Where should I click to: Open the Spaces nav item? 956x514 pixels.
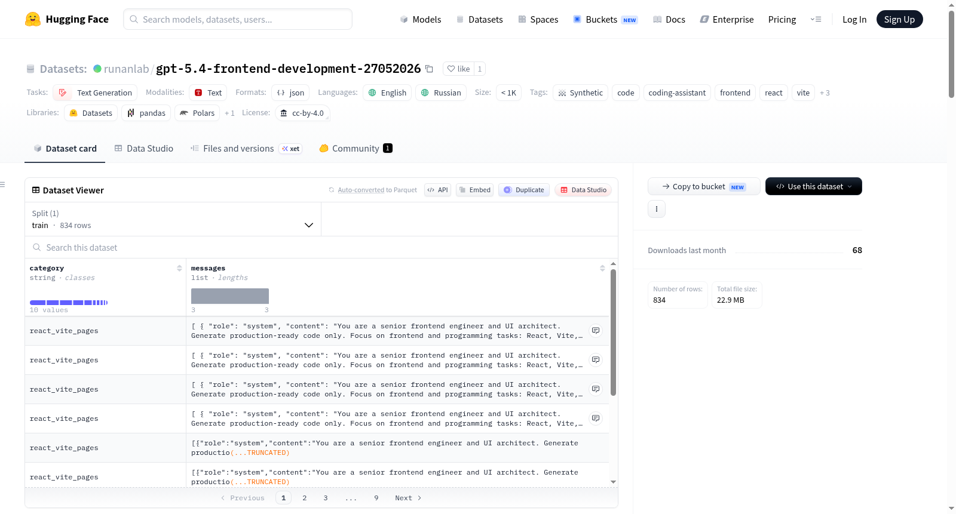pyautogui.click(x=538, y=19)
